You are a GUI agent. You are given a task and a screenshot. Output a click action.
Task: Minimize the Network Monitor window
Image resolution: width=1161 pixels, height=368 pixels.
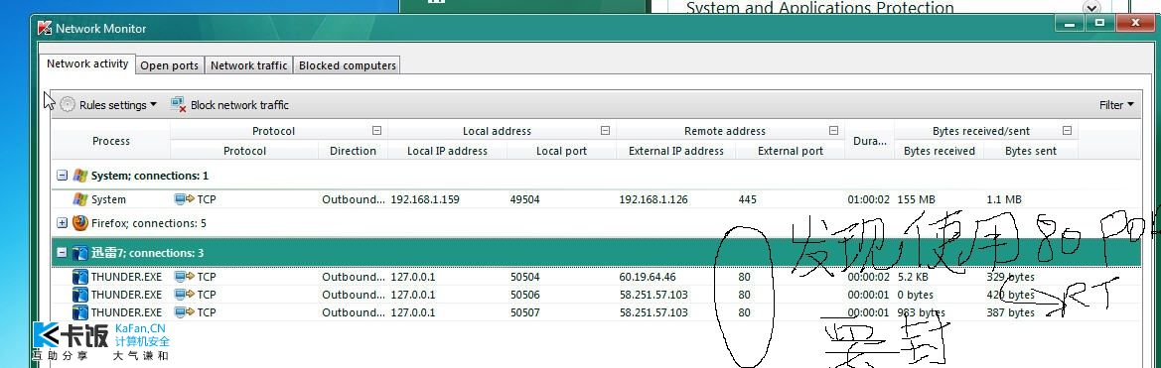pyautogui.click(x=1071, y=24)
